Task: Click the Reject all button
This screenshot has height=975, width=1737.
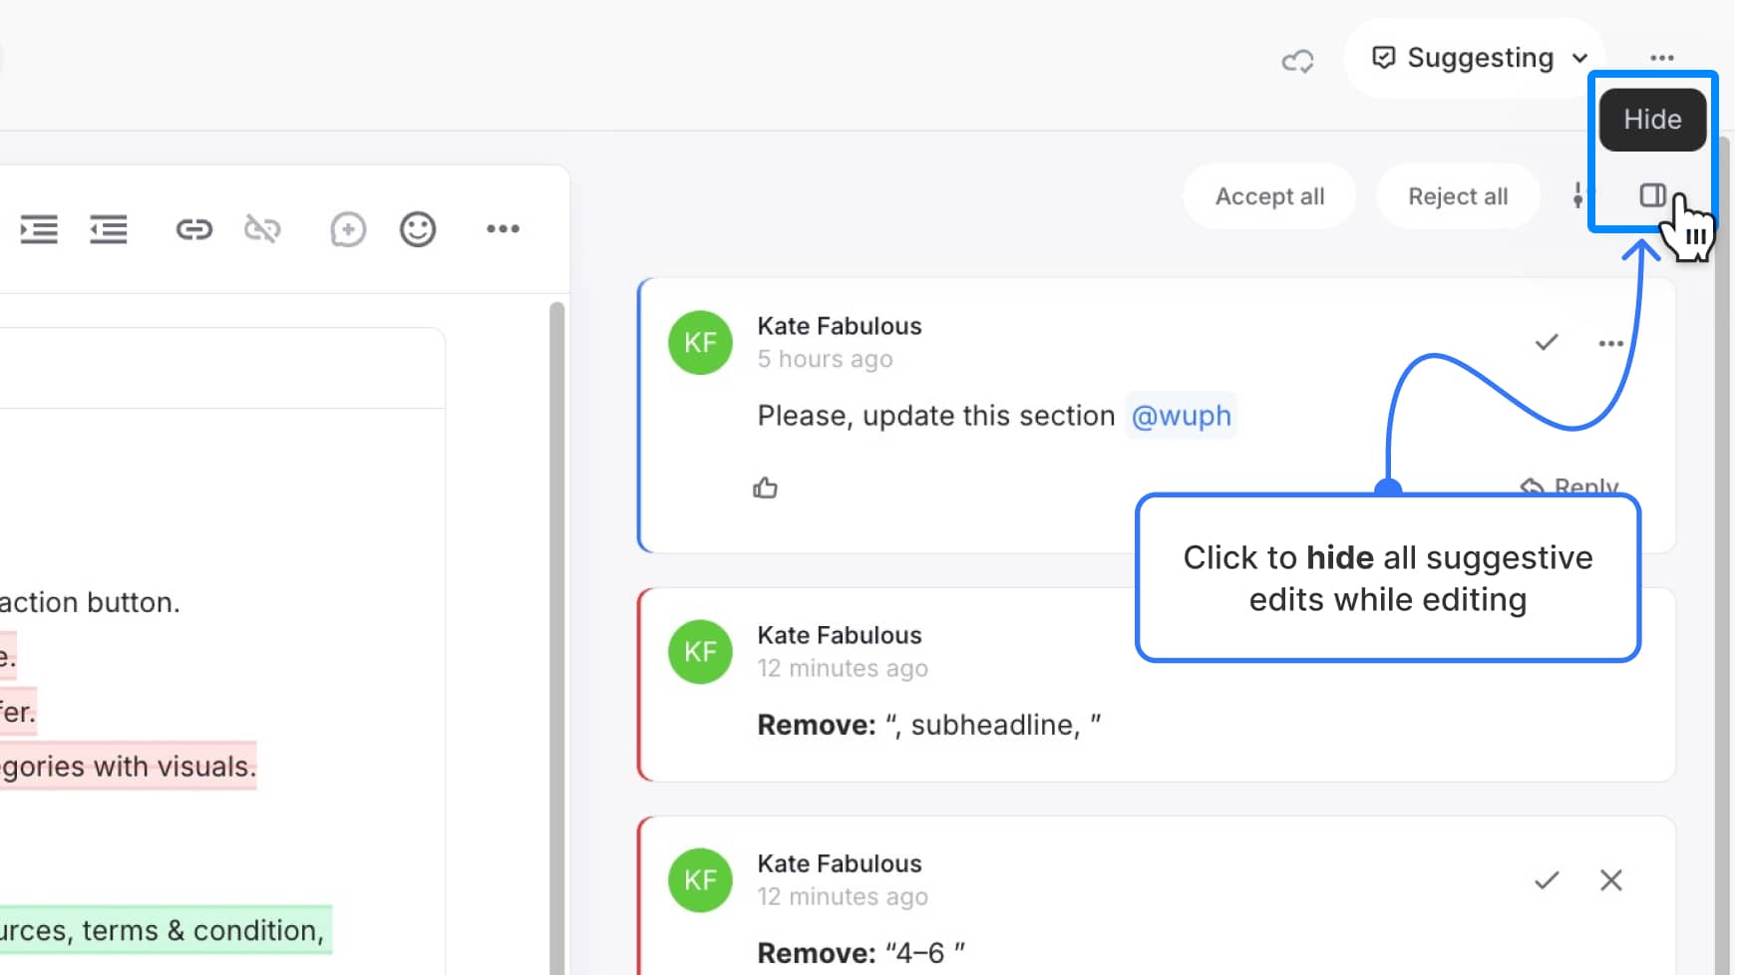Action: click(x=1457, y=196)
